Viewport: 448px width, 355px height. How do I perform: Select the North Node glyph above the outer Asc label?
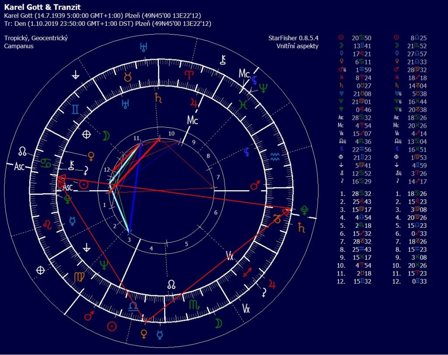(x=23, y=152)
